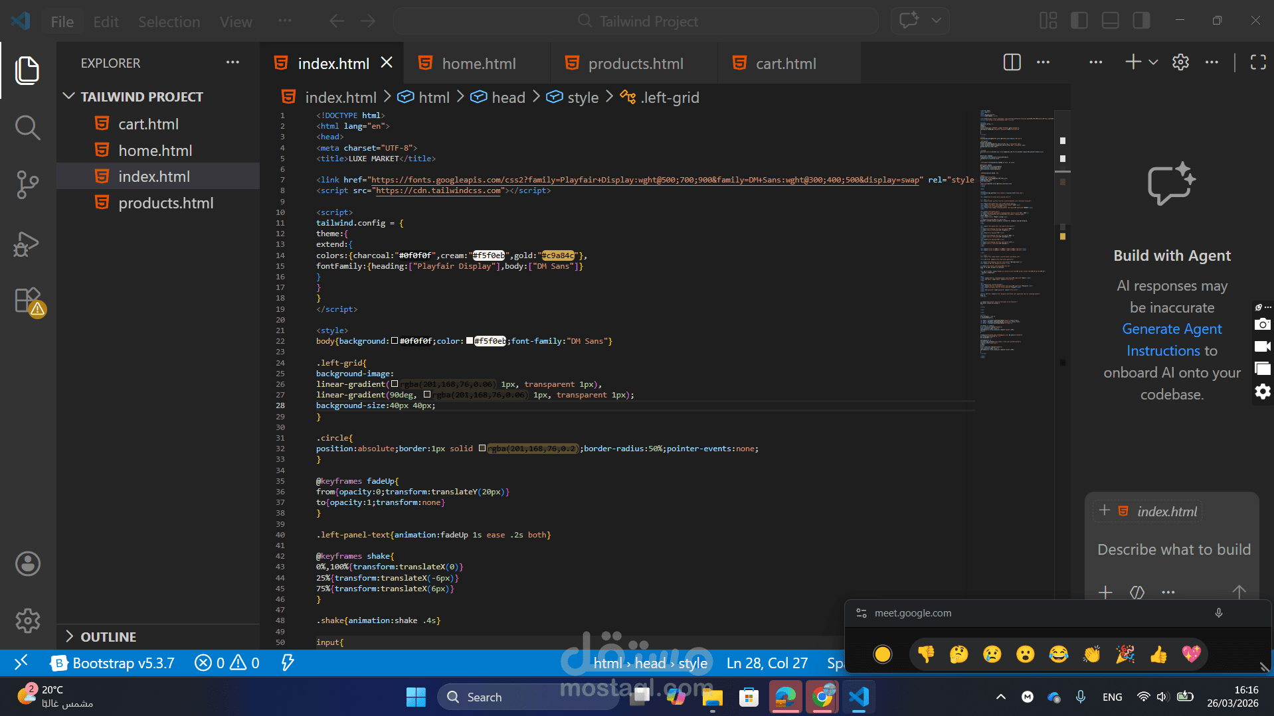Open Run and Debug view
Image resolution: width=1274 pixels, height=716 pixels.
(x=27, y=244)
